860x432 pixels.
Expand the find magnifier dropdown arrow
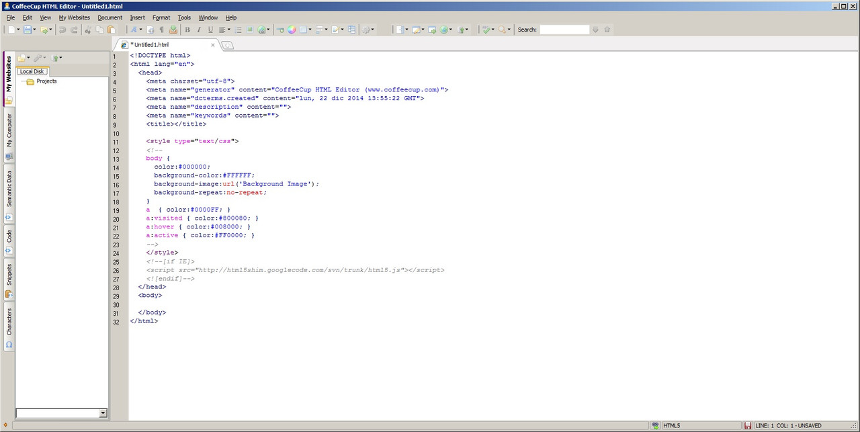point(509,30)
